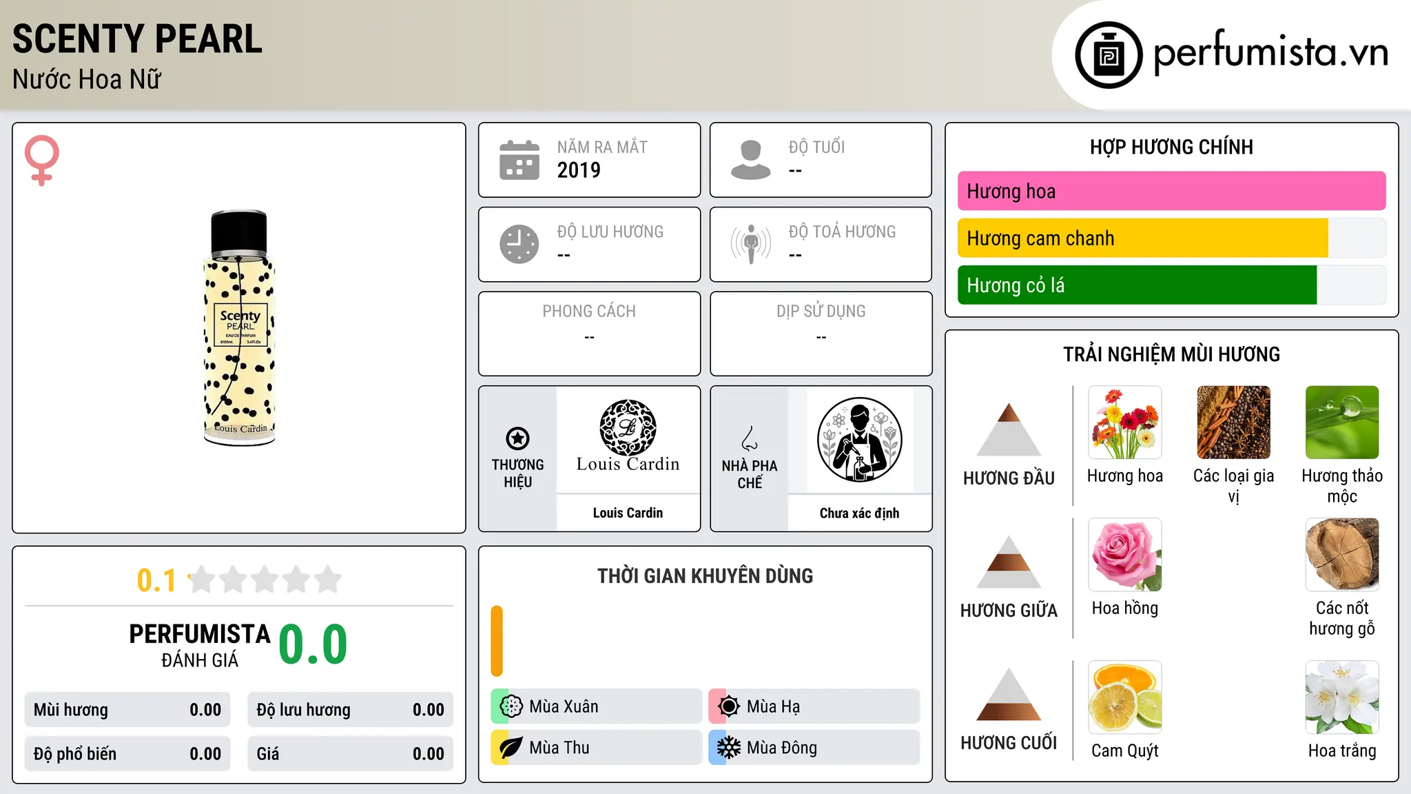Click the green 0.0 Perfumista score
Image resolution: width=1411 pixels, height=794 pixels.
[x=313, y=644]
